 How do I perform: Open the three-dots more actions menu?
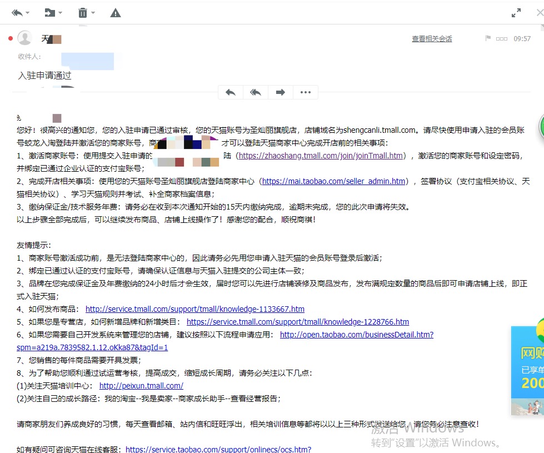[305, 92]
